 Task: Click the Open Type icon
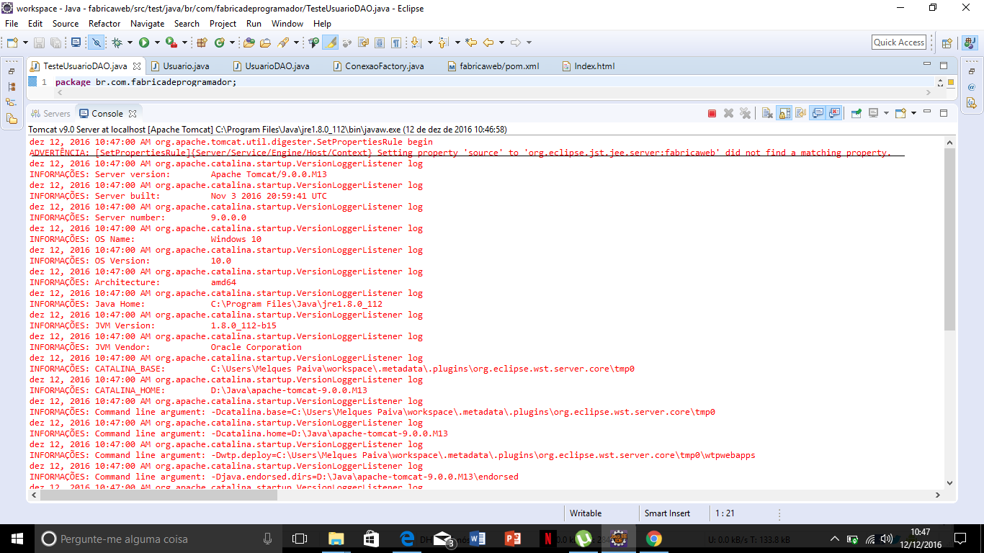tap(249, 42)
